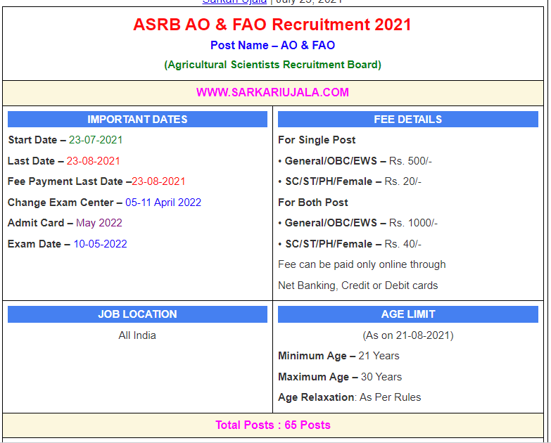
Task: Click the SC/ST/PH/Female Rs. 40/- fee line
Action: coord(350,244)
